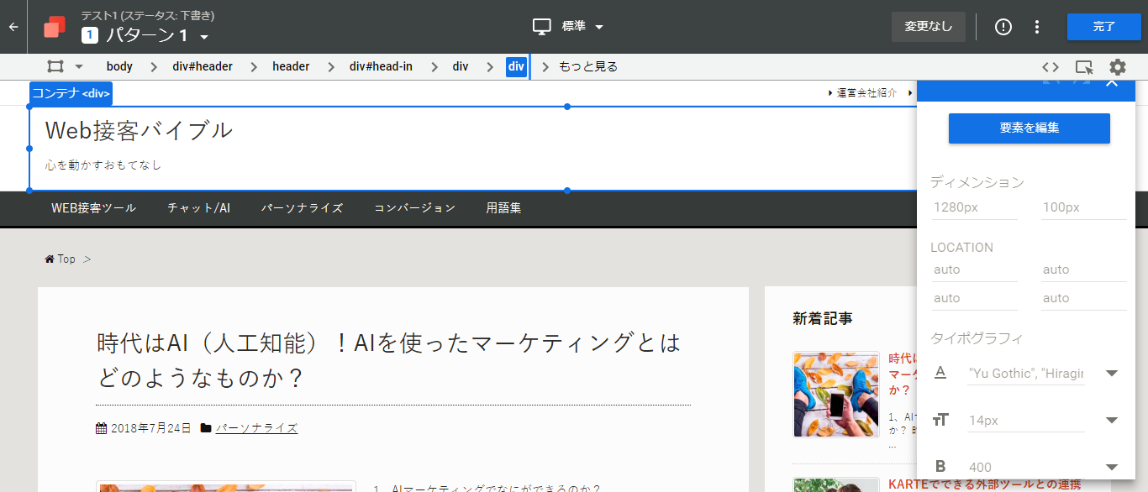
Task: Click the article title 時代はAI（人工知能）
Action: 388,360
